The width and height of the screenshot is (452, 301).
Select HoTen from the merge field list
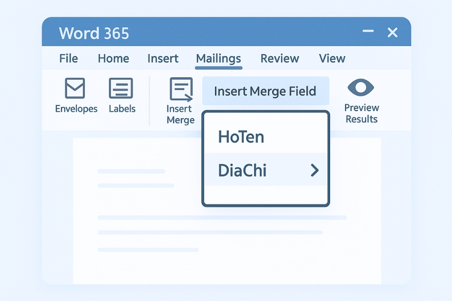click(x=241, y=136)
